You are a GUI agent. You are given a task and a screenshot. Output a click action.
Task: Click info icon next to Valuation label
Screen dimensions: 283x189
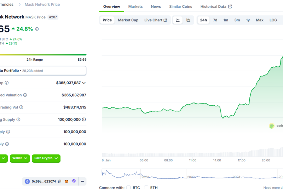pyautogui.click(x=25, y=95)
